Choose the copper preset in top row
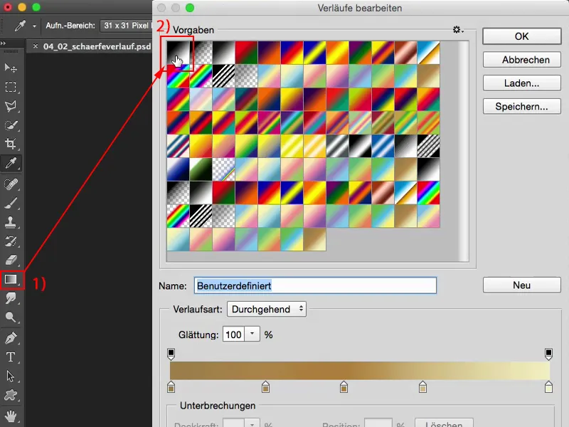 pyautogui.click(x=405, y=53)
